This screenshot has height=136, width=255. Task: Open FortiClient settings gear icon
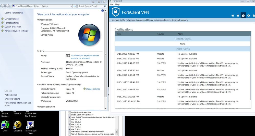tap(238, 16)
